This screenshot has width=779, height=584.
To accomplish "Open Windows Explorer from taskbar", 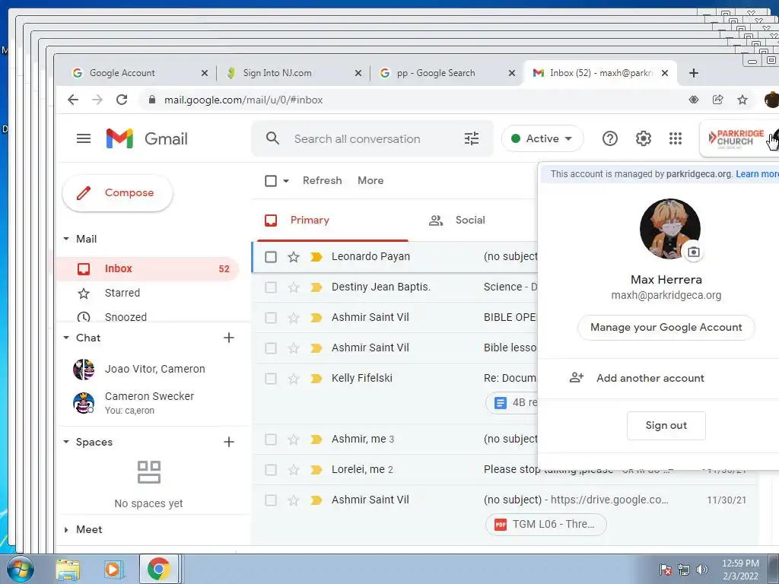I will (68, 570).
